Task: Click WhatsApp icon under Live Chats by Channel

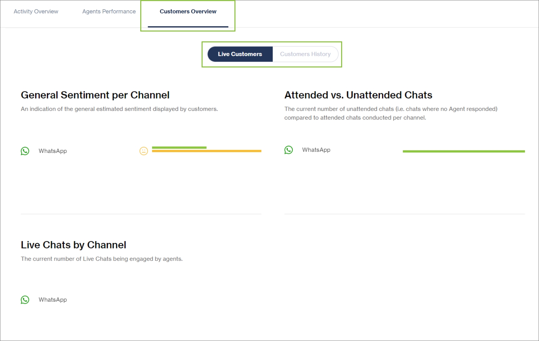Action: coord(25,300)
